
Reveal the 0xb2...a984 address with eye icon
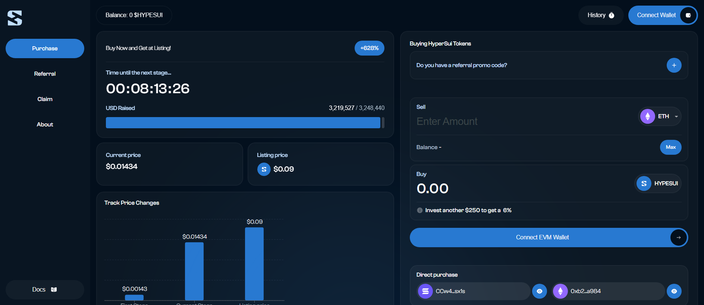674,291
